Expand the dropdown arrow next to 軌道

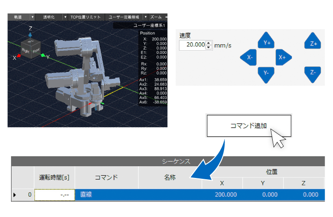pyautogui.click(x=32, y=17)
